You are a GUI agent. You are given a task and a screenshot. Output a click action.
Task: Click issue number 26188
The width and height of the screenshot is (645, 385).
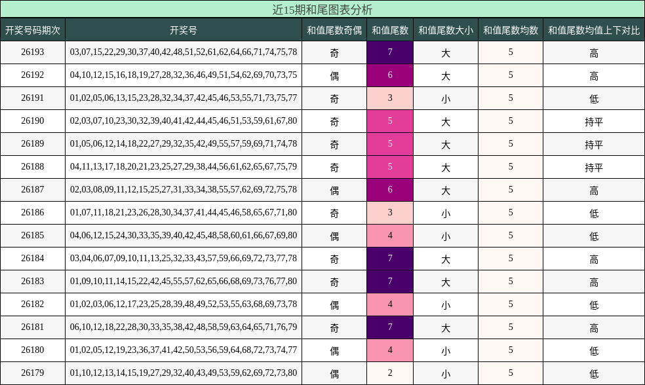pyautogui.click(x=33, y=167)
